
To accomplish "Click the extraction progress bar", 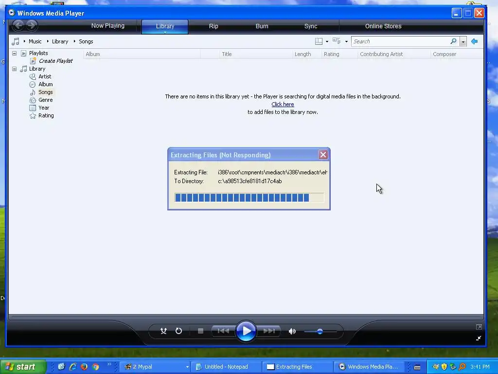I will coord(249,198).
